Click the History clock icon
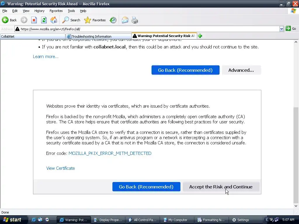This screenshot has height=224, width=299. pos(113,20)
